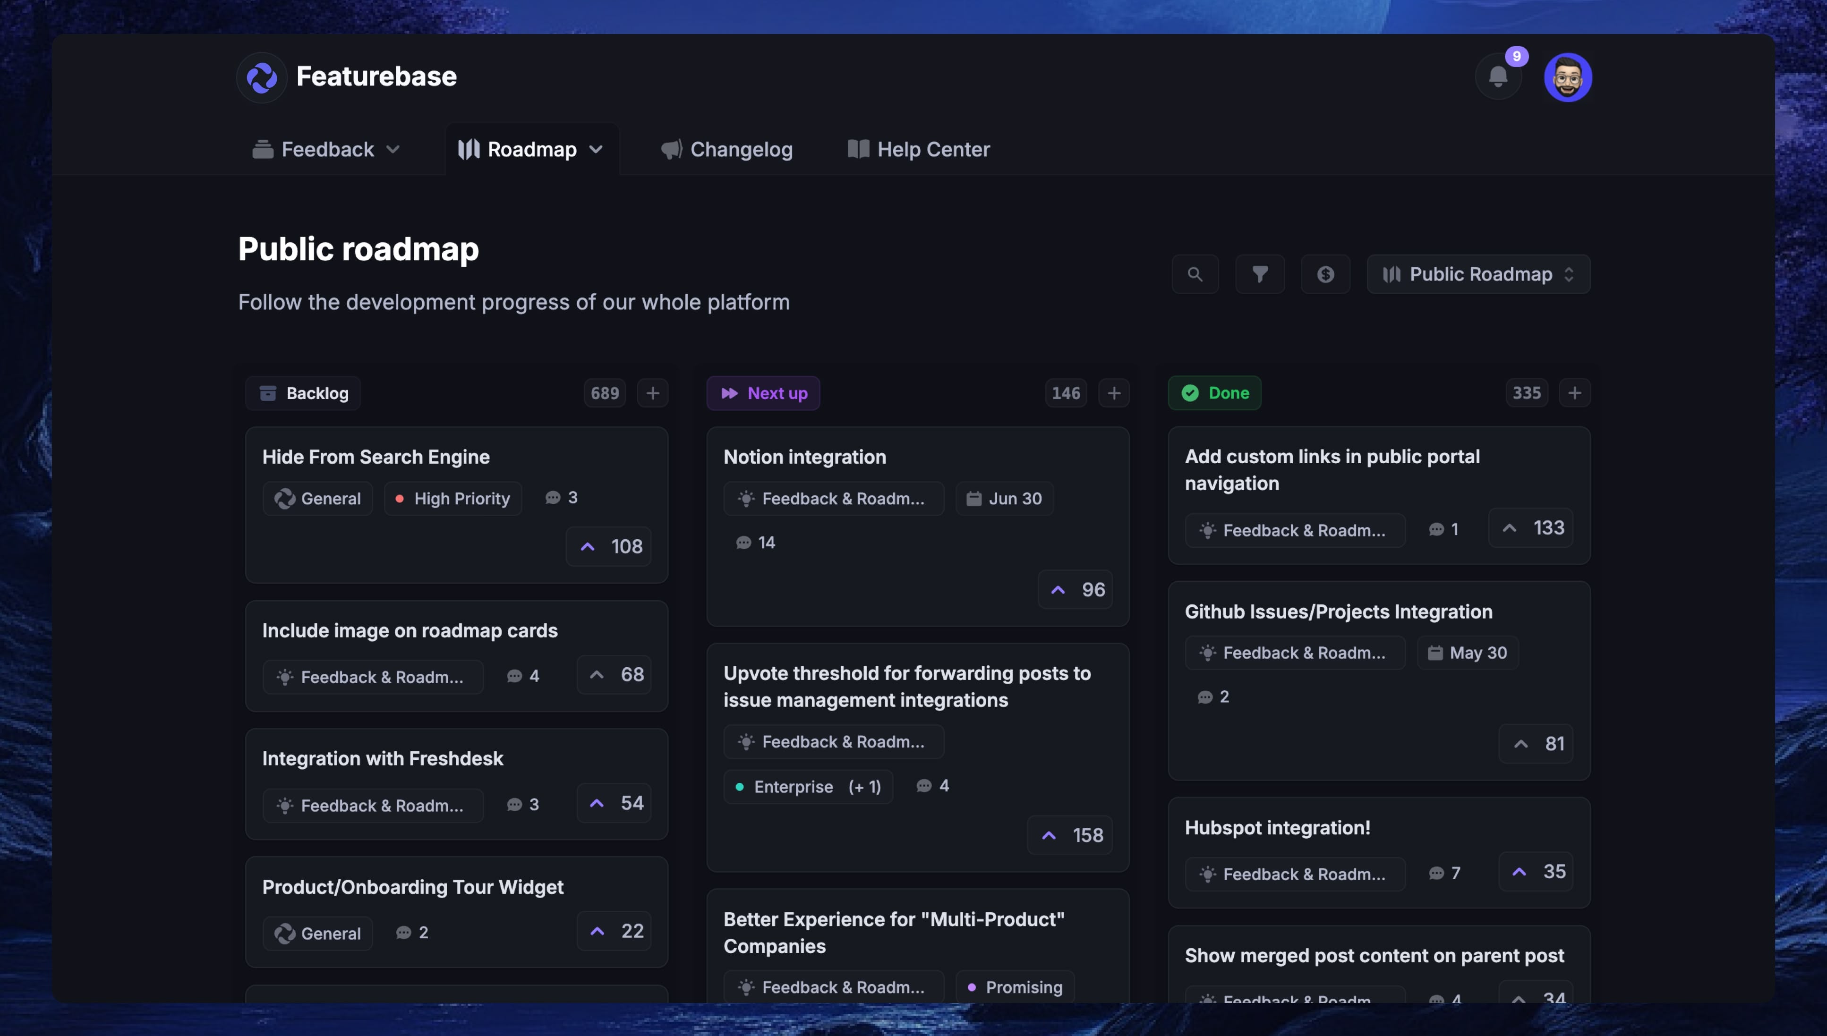This screenshot has height=1036, width=1827.
Task: Open the notifications bell
Action: 1497,76
